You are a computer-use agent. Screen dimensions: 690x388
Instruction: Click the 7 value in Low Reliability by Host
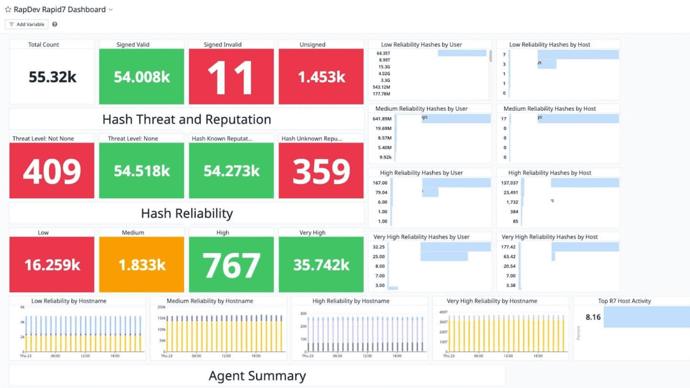click(x=504, y=55)
